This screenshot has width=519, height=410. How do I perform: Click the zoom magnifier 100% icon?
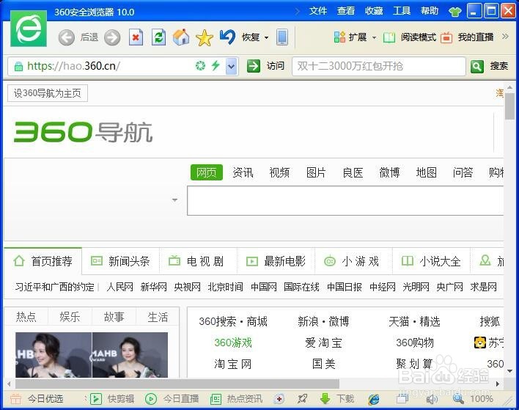pyautogui.click(x=458, y=399)
